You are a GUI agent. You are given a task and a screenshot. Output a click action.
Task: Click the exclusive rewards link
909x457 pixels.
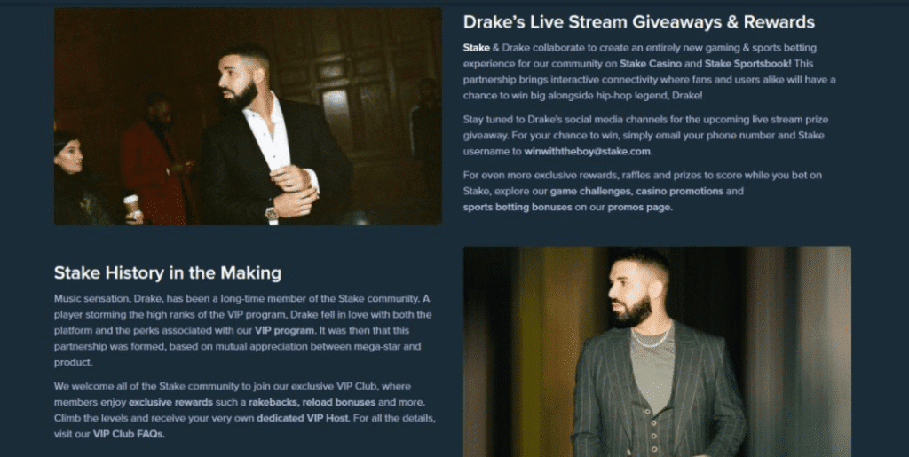(x=171, y=402)
